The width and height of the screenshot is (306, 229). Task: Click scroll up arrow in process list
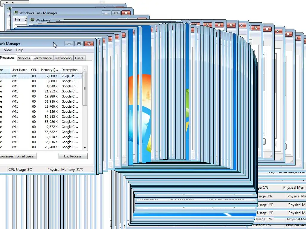[85, 69]
